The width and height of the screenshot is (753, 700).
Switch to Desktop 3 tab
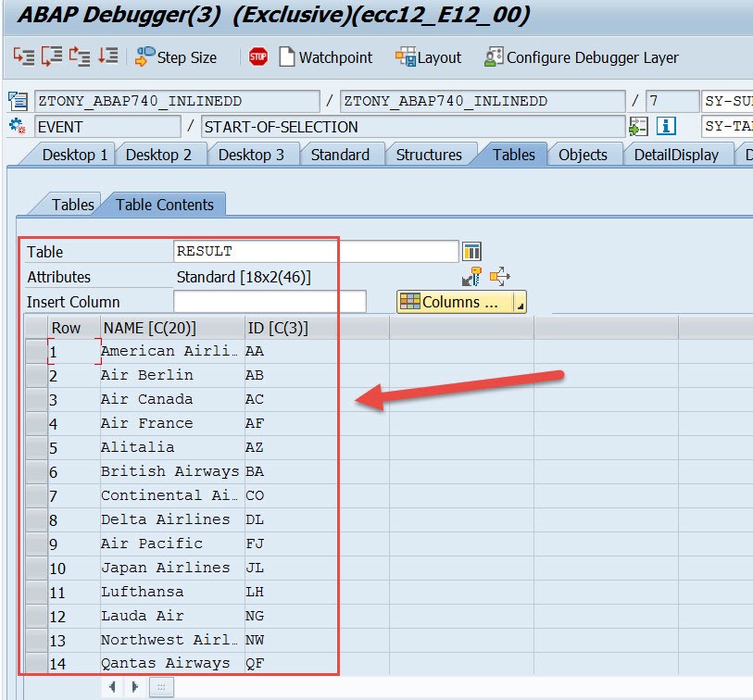[x=251, y=155]
